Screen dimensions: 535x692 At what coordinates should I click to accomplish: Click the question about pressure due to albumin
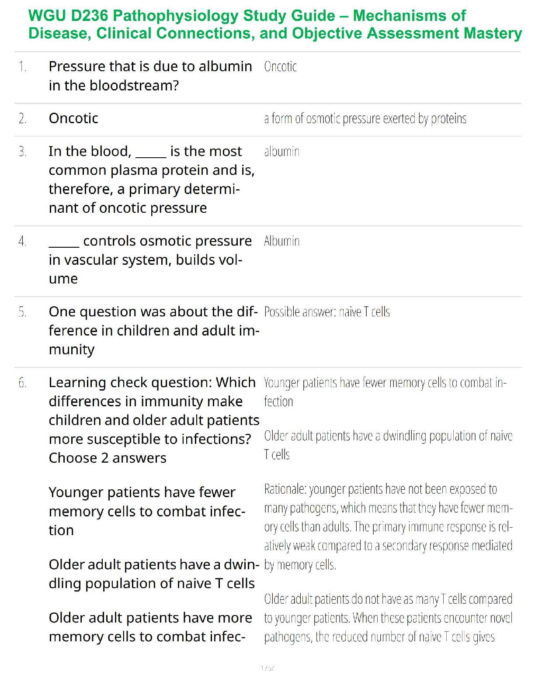150,76
